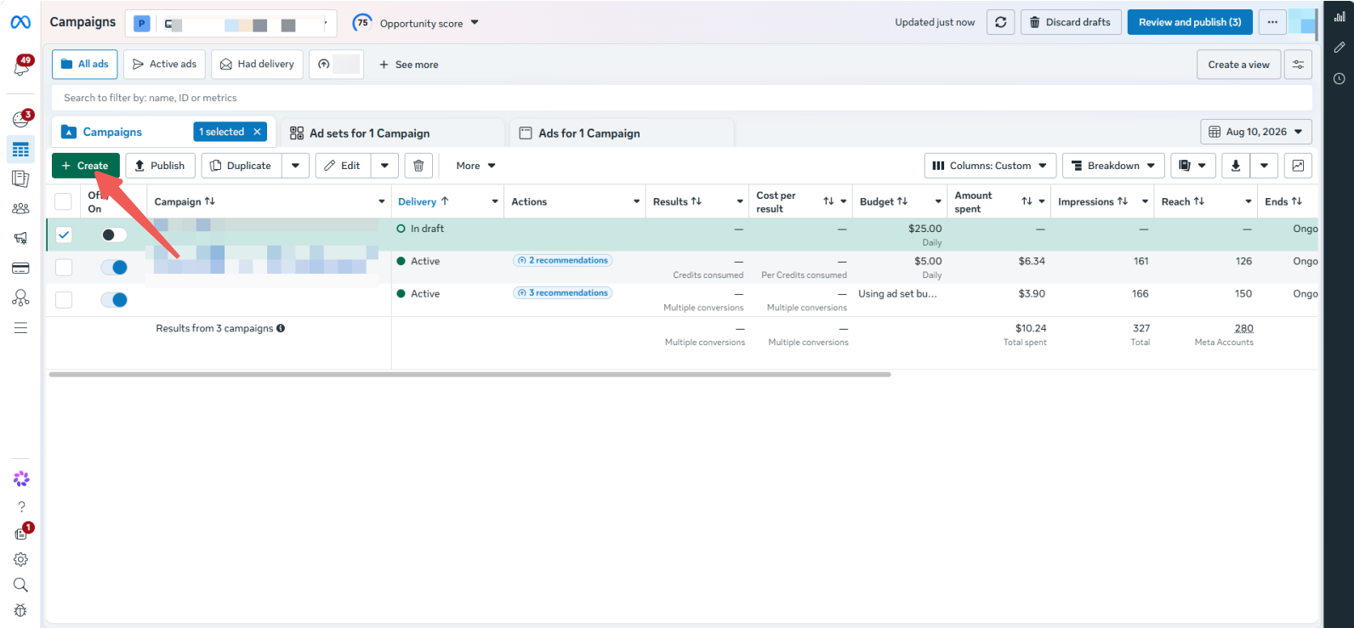Screen dimensions: 1354x628
Task: Open the Duplicate options arrow
Action: coord(295,166)
